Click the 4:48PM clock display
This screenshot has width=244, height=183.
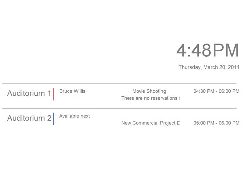[208, 50]
